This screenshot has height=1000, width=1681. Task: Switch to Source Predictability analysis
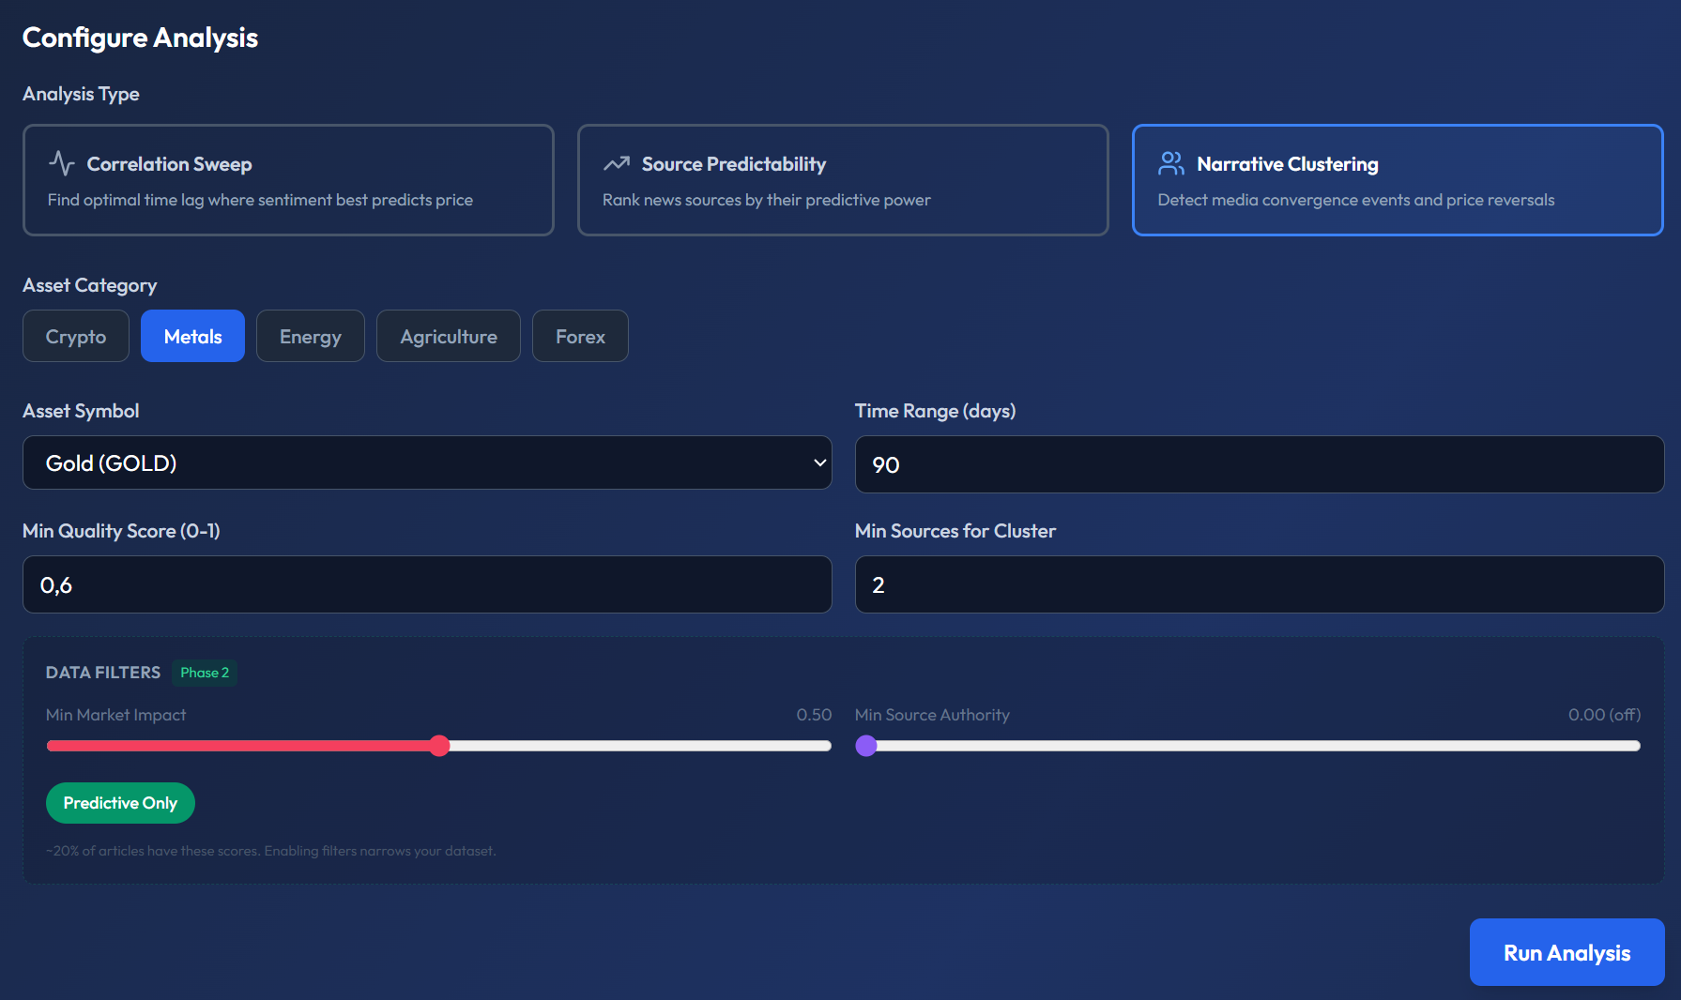(x=842, y=180)
